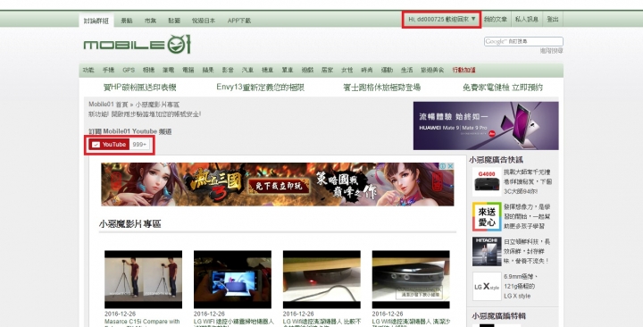The width and height of the screenshot is (643, 327).
Task: Click the G4000 printer ad icon
Action: 487,181
